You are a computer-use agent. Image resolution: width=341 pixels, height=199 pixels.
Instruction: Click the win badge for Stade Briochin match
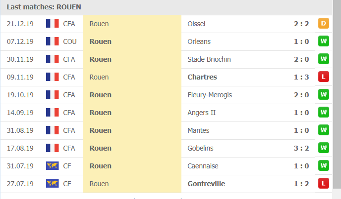pos(324,59)
